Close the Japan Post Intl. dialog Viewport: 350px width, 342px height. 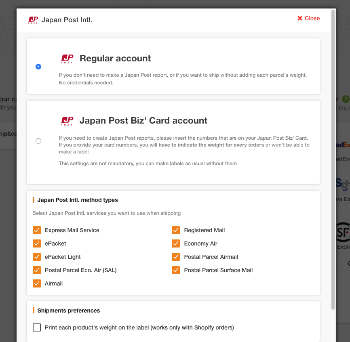[x=308, y=18]
